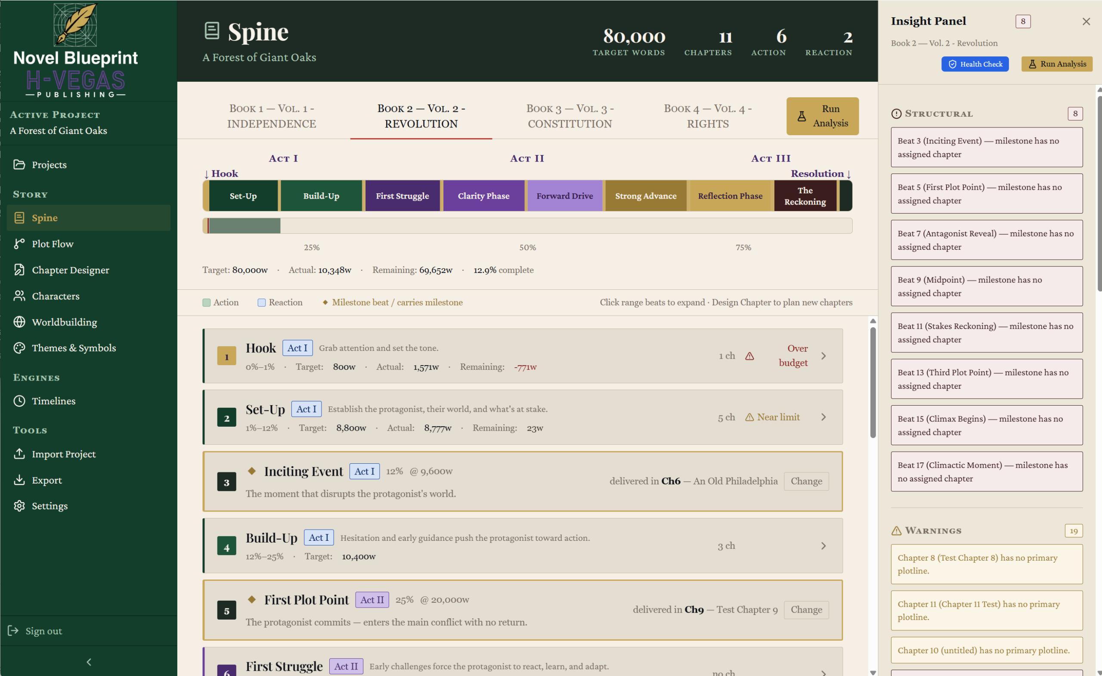Expand the Set-Up beat row chevron
This screenshot has width=1102, height=676.
point(823,417)
